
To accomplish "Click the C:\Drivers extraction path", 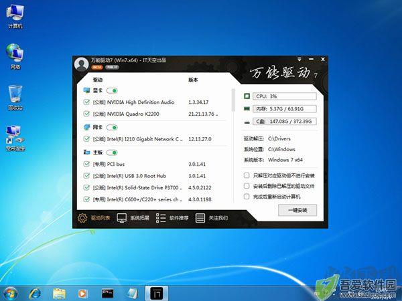I will (279, 138).
